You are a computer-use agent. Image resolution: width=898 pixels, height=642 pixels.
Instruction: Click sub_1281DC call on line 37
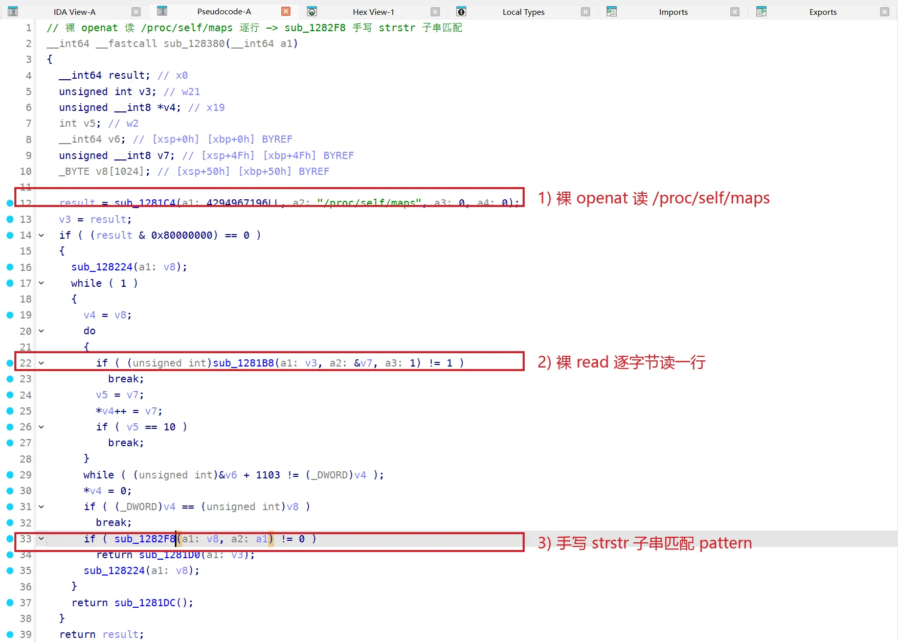click(145, 603)
